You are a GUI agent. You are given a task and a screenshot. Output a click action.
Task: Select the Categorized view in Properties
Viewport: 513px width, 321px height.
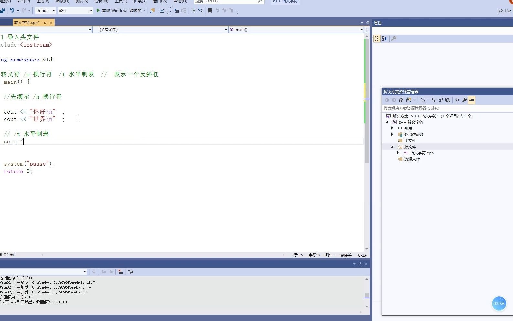point(377,39)
